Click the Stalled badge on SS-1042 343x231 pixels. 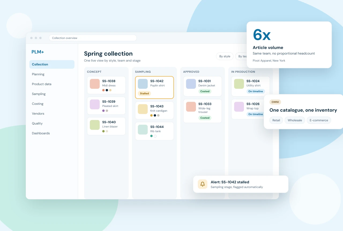click(x=144, y=94)
